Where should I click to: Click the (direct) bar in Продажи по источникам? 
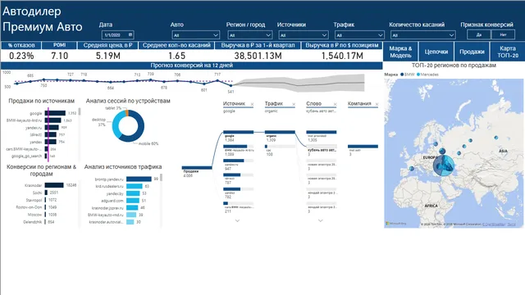tap(50, 134)
